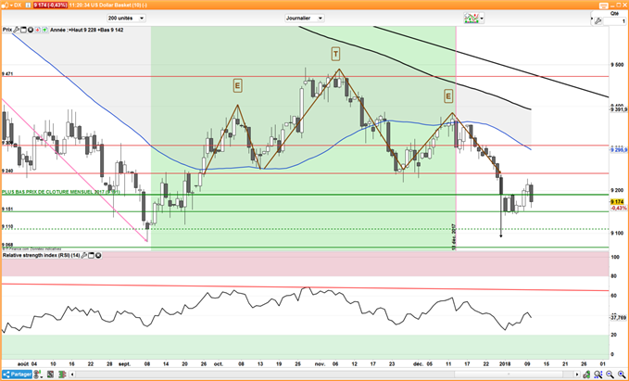Click the 9 391,9 moving average value

click(618, 109)
